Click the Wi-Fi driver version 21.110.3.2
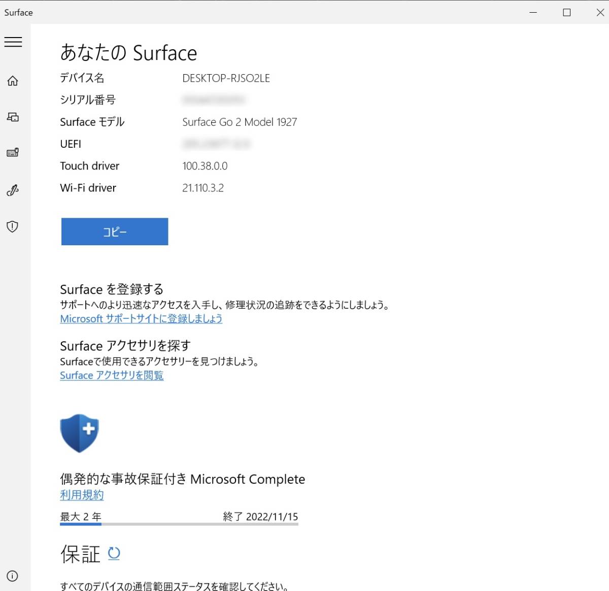This screenshot has height=591, width=609. 202,188
